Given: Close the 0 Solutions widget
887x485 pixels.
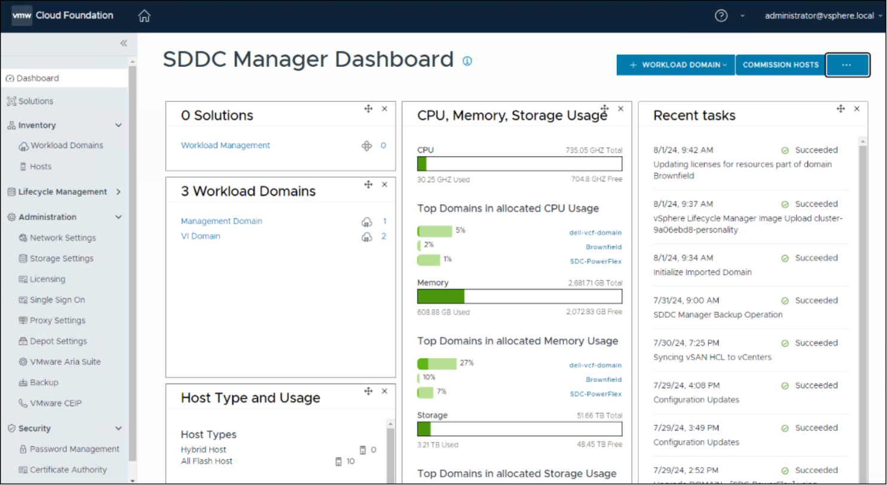Looking at the screenshot, I should [384, 109].
